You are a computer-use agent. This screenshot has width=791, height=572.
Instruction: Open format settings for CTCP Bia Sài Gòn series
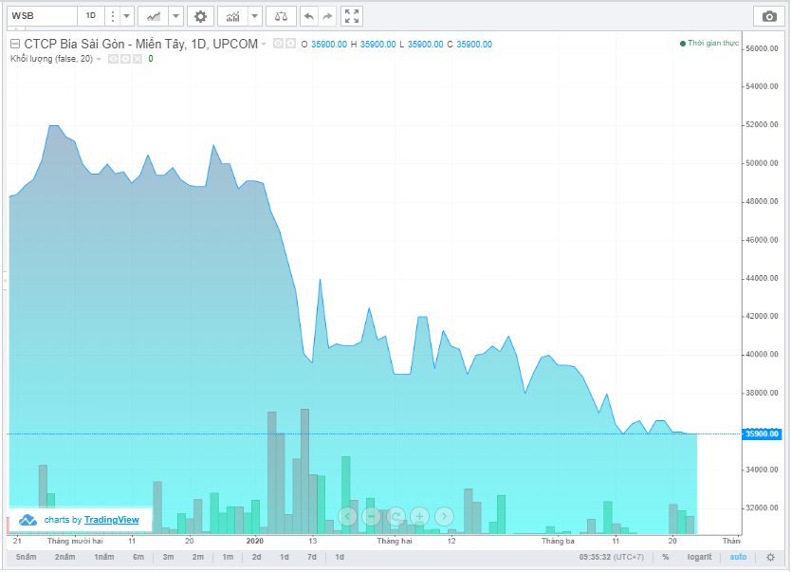[x=290, y=44]
